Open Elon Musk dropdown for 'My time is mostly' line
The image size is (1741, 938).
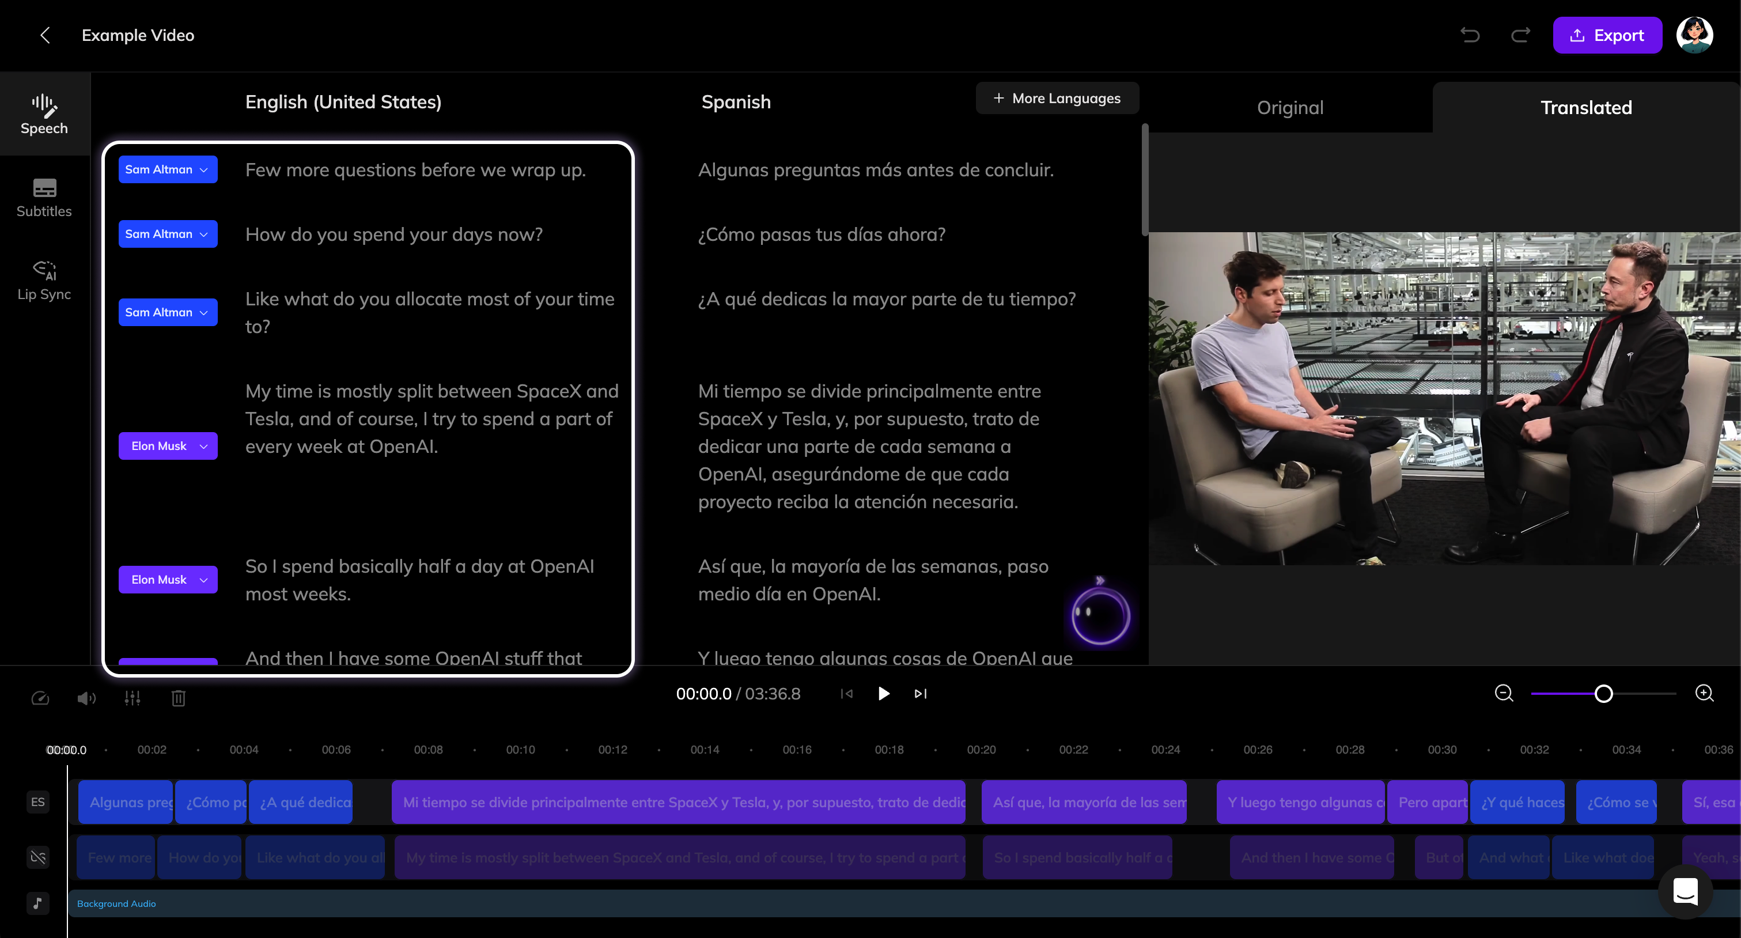coord(168,446)
